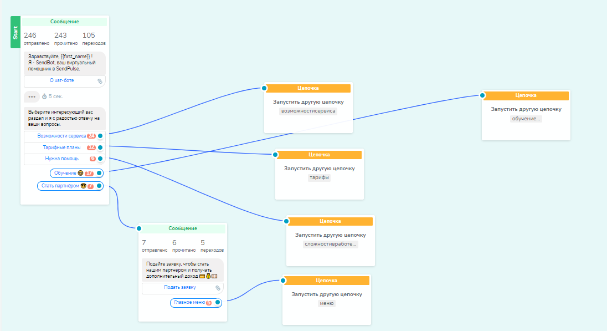The height and width of the screenshot is (331, 607).
Task: Click red click-count badge on 'Возможности сервиса'
Action: click(x=91, y=136)
